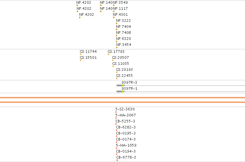Click the NP:1117 feature label
Image resolution: width=245 pixels, height=162 pixels.
point(120,9)
